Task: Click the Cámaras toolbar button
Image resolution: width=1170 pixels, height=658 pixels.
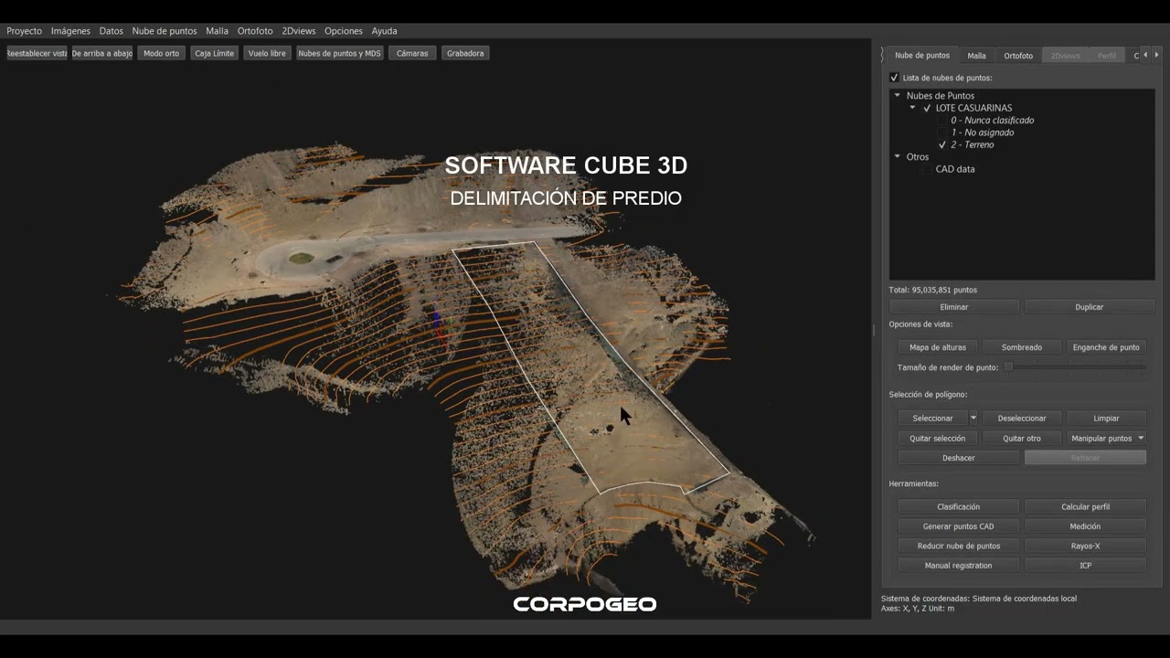Action: tap(412, 53)
